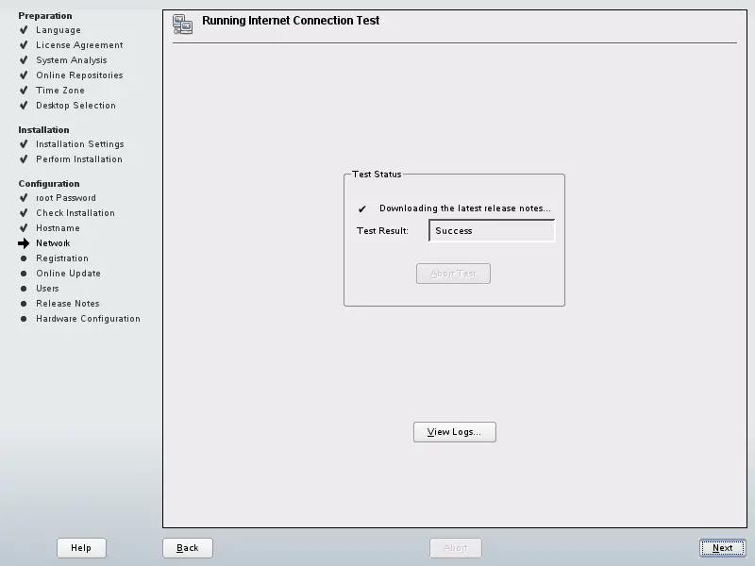This screenshot has width=755, height=566.
Task: Go back with the Back button
Action: click(x=187, y=548)
